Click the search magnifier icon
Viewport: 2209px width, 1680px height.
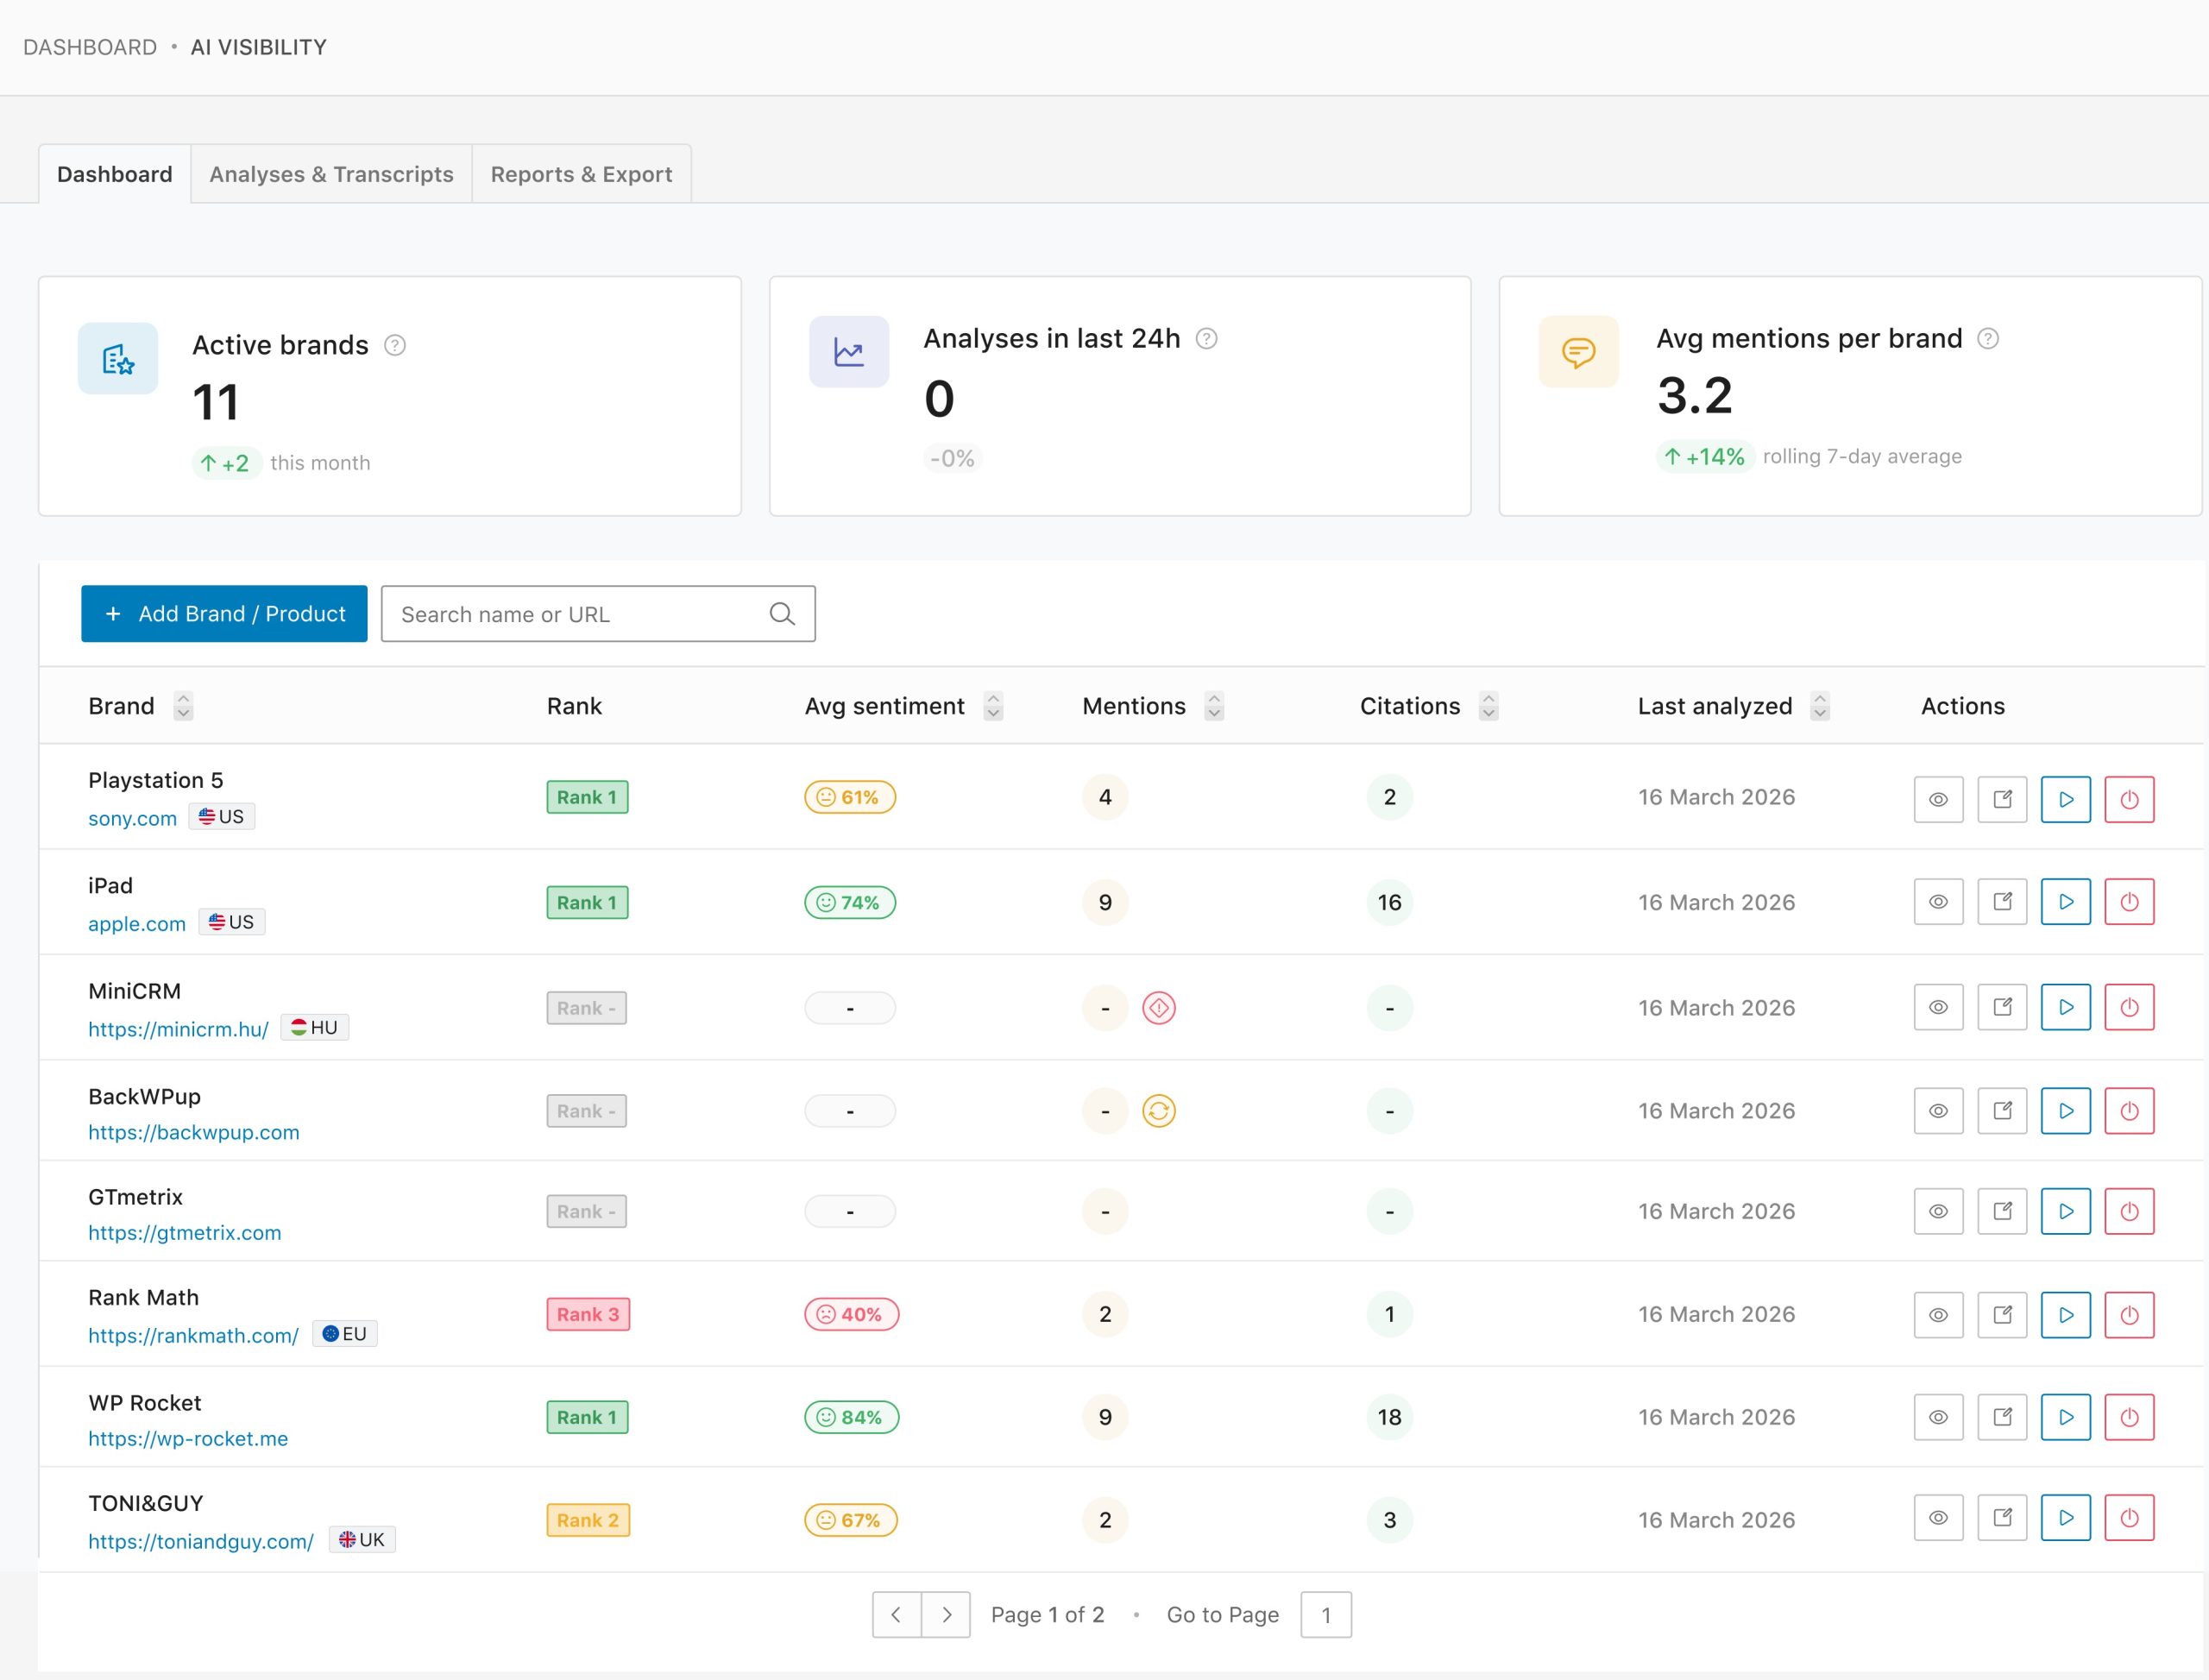[x=782, y=614]
